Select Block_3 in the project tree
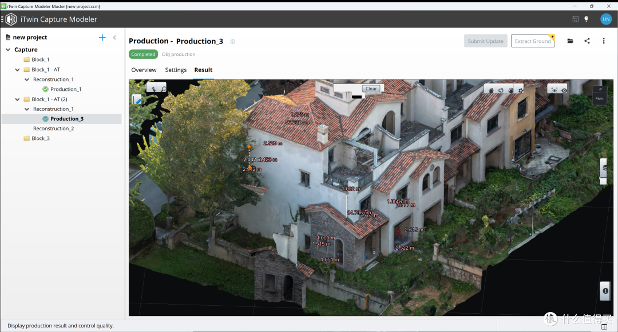618x332 pixels. click(x=40, y=138)
